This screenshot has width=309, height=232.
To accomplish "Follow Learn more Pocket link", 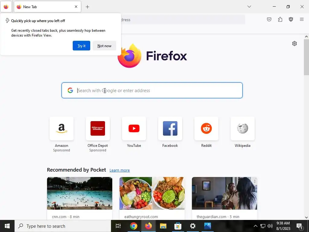I will point(119,170).
